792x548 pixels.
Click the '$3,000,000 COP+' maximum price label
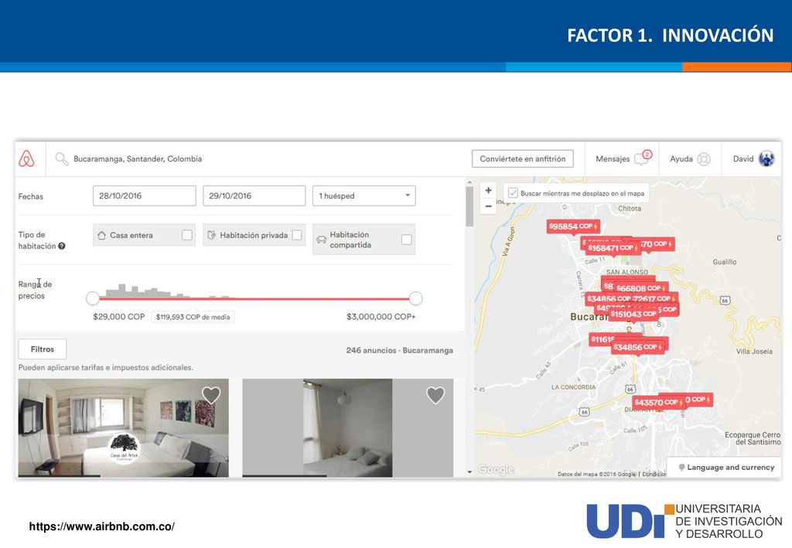pos(381,317)
